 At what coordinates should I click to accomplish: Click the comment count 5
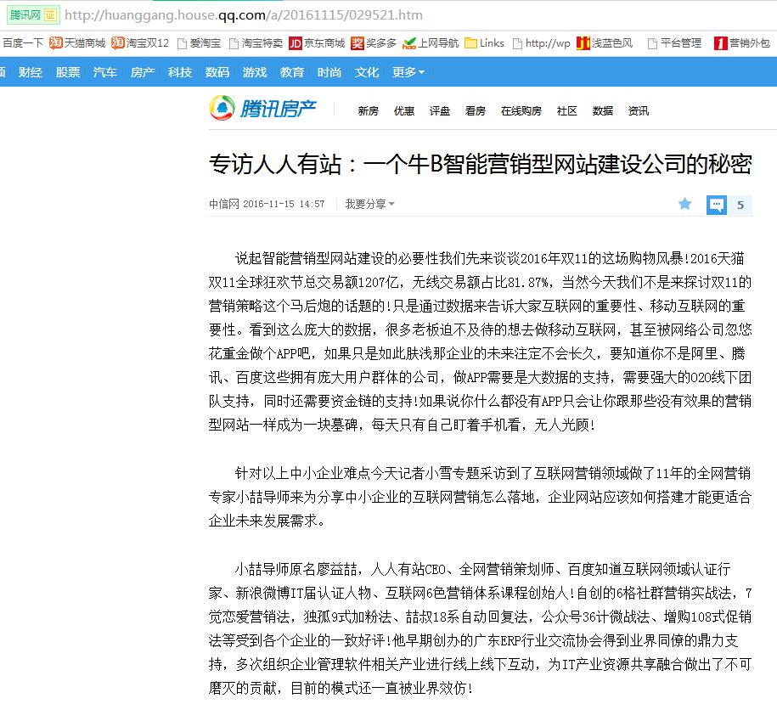tap(740, 206)
